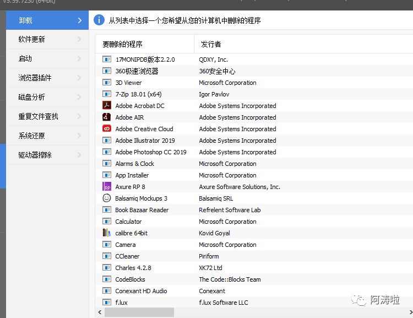Select the Balsamiq Mockups 3 name
413x318 pixels.
tap(141, 198)
